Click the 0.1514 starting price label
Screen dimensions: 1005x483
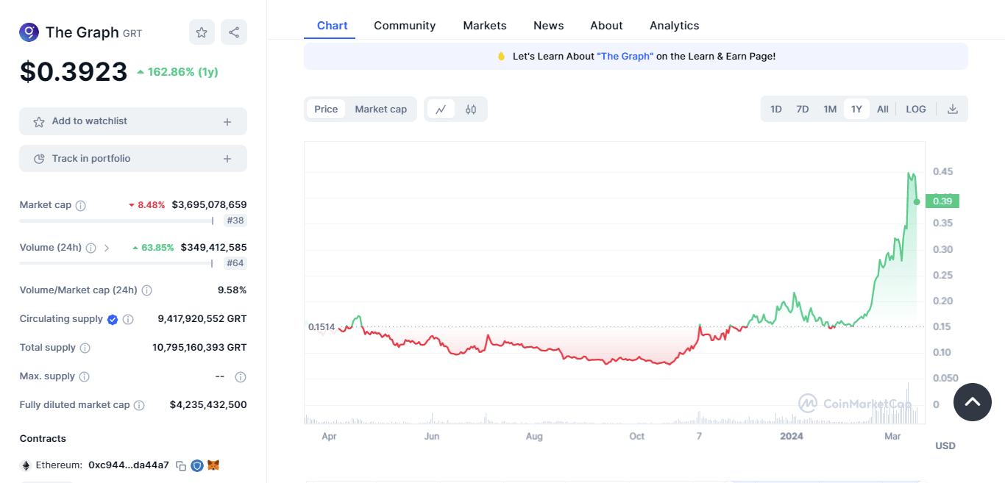click(322, 327)
